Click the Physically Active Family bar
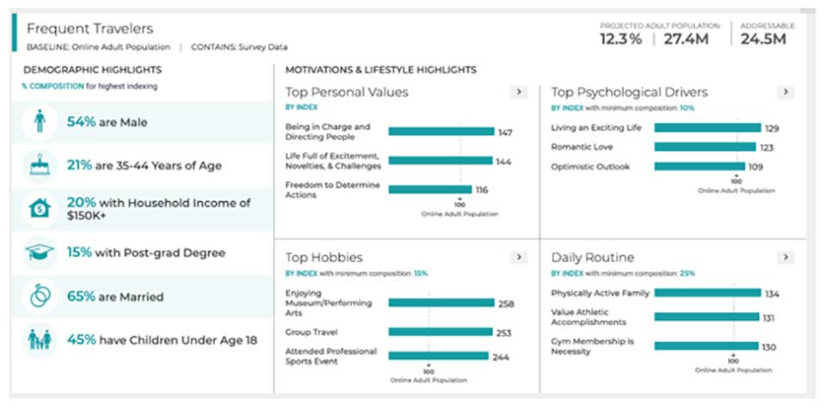 pyautogui.click(x=707, y=293)
